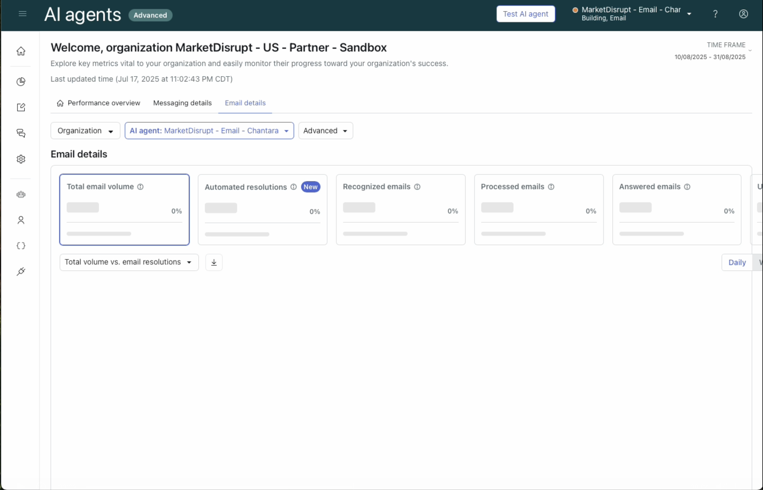The width and height of the screenshot is (763, 490).
Task: Download the Total volume chart data
Action: pyautogui.click(x=214, y=262)
